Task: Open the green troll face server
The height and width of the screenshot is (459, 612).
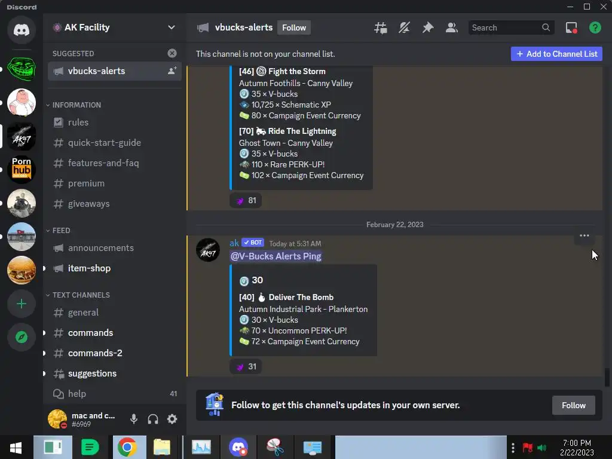Action: pos(22,69)
